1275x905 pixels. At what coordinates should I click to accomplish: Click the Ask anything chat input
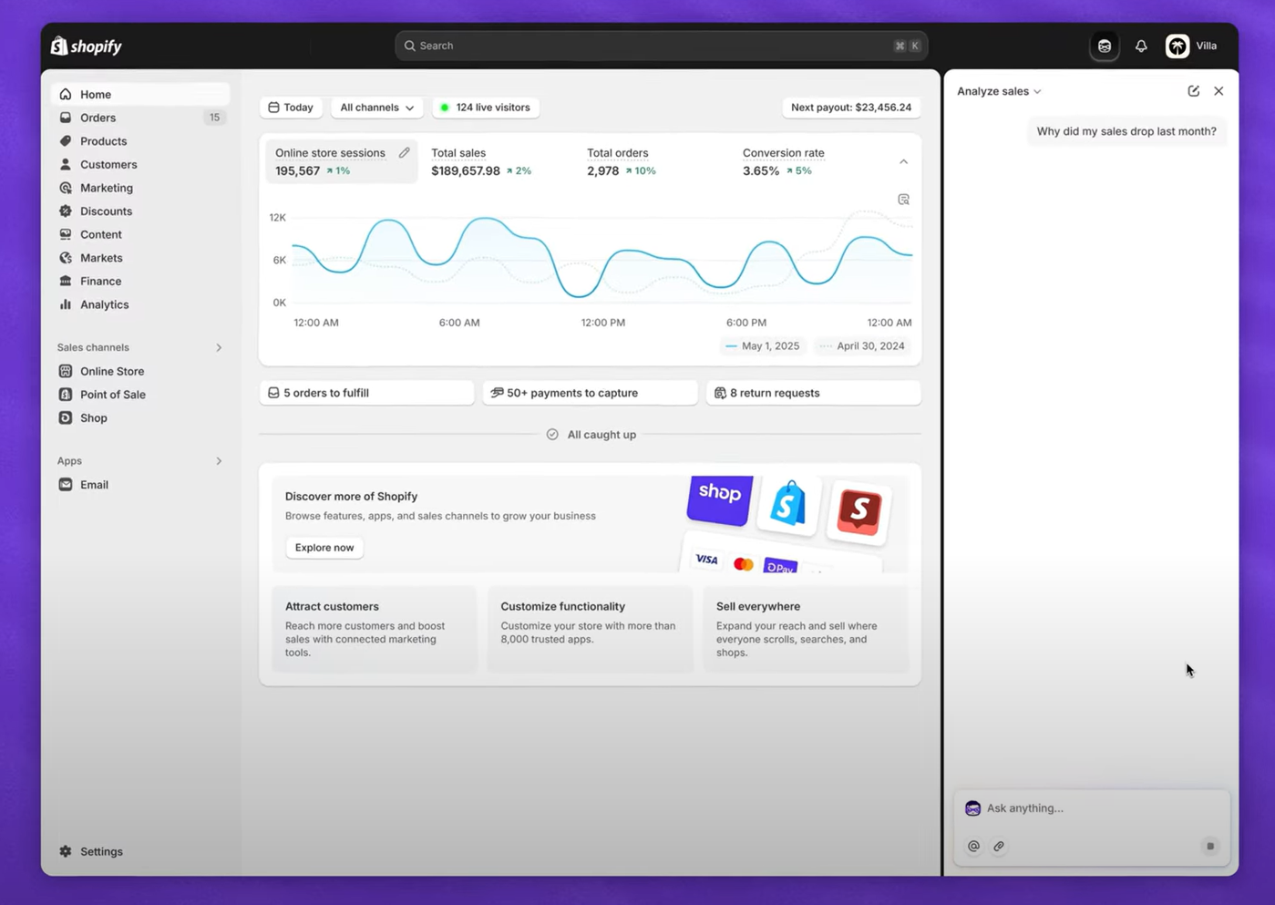pos(1092,808)
